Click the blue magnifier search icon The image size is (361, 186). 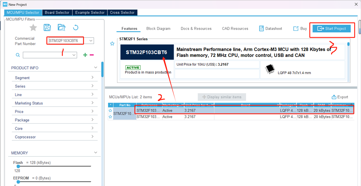coord(18,55)
